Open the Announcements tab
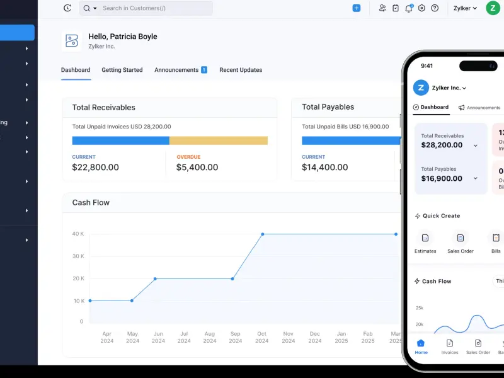Image resolution: width=504 pixels, height=378 pixels. pos(176,70)
